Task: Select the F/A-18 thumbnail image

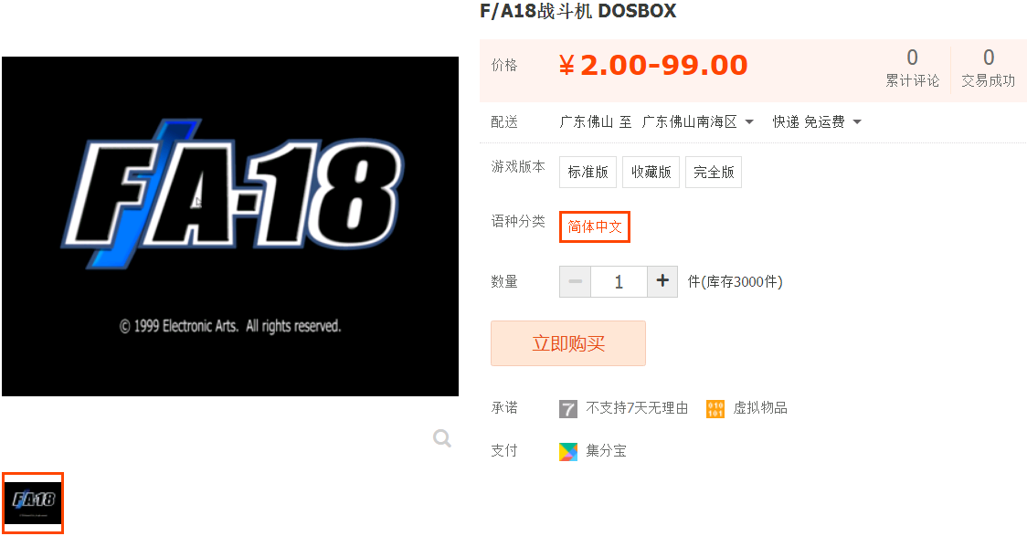Action: tap(33, 502)
